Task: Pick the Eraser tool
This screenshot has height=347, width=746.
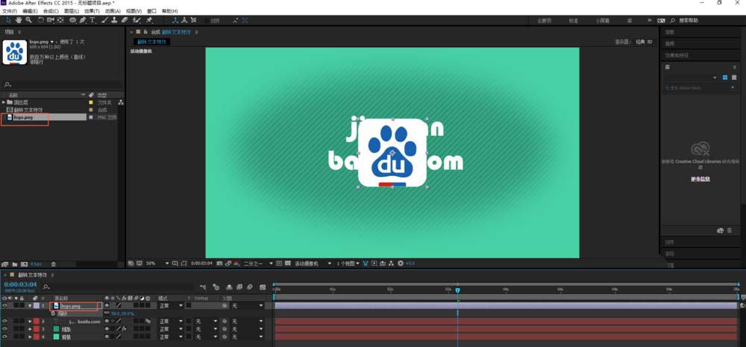Action: (125, 20)
